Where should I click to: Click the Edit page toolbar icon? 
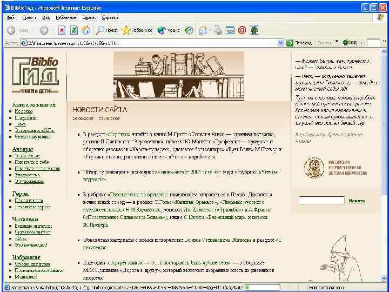(x=230, y=30)
